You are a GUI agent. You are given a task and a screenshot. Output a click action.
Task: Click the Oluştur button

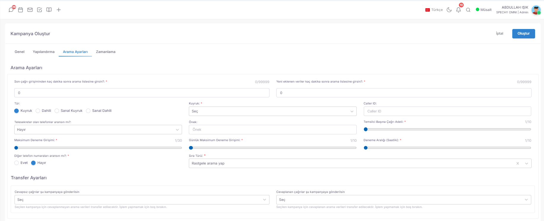(524, 34)
